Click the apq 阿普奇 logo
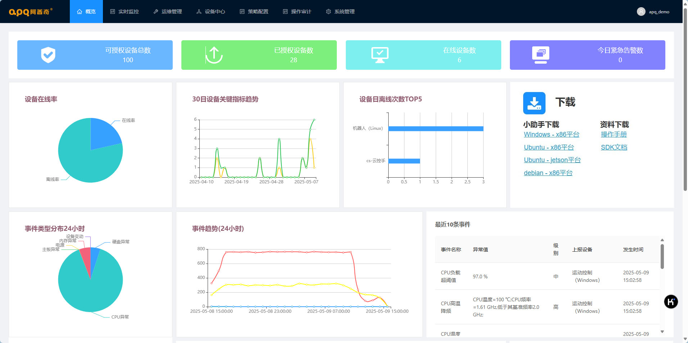This screenshot has height=343, width=688. (31, 12)
